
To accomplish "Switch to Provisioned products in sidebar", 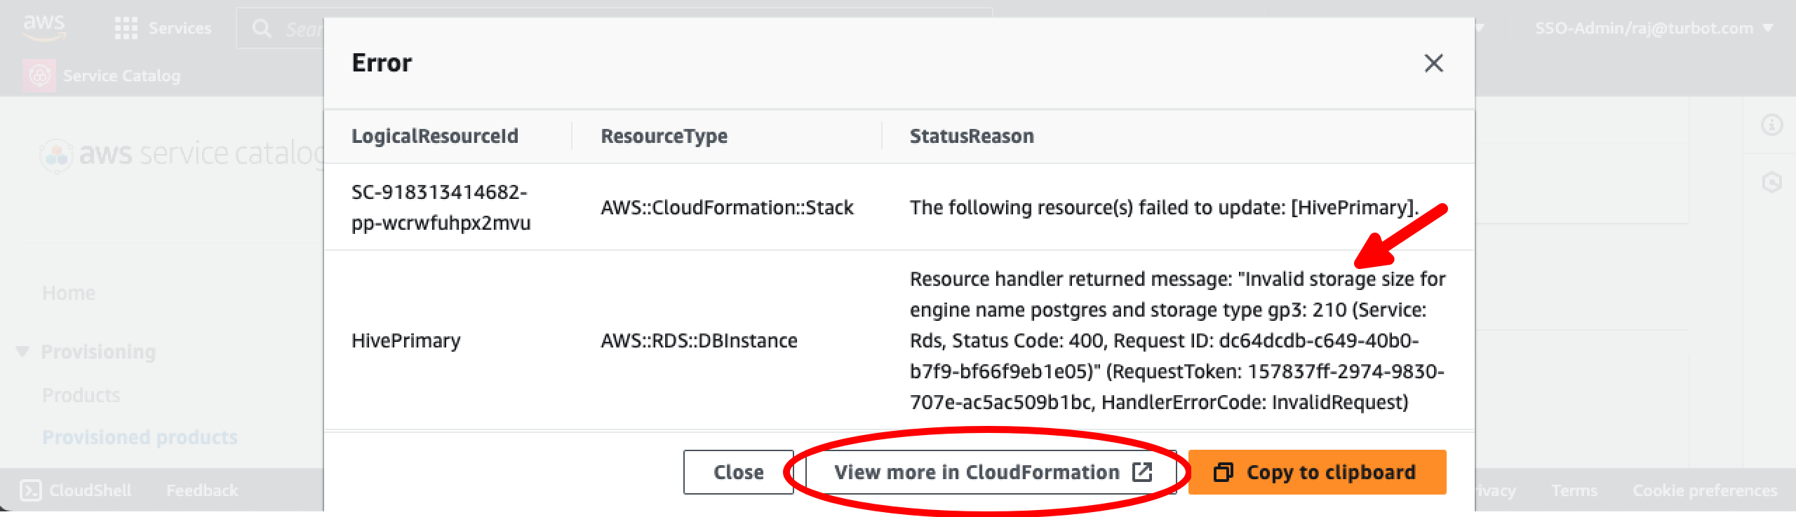I will tap(139, 436).
